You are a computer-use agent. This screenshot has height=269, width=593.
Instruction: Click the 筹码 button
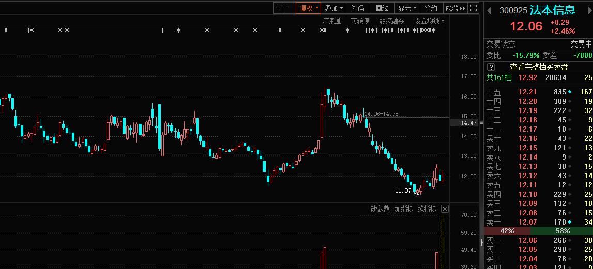click(x=357, y=8)
